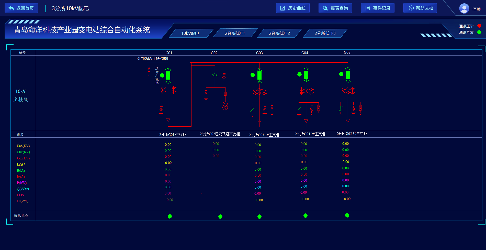This screenshot has width=486, height=250.
Task: Click the G04 green earthing switch symbol
Action: click(299, 110)
